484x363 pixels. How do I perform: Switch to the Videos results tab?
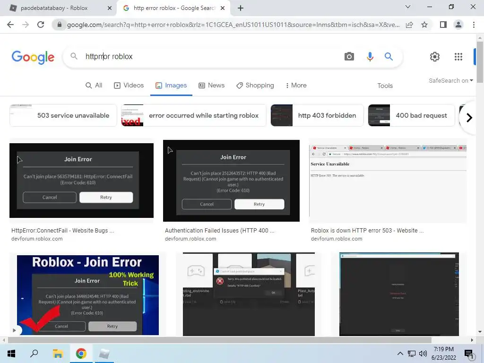(129, 86)
